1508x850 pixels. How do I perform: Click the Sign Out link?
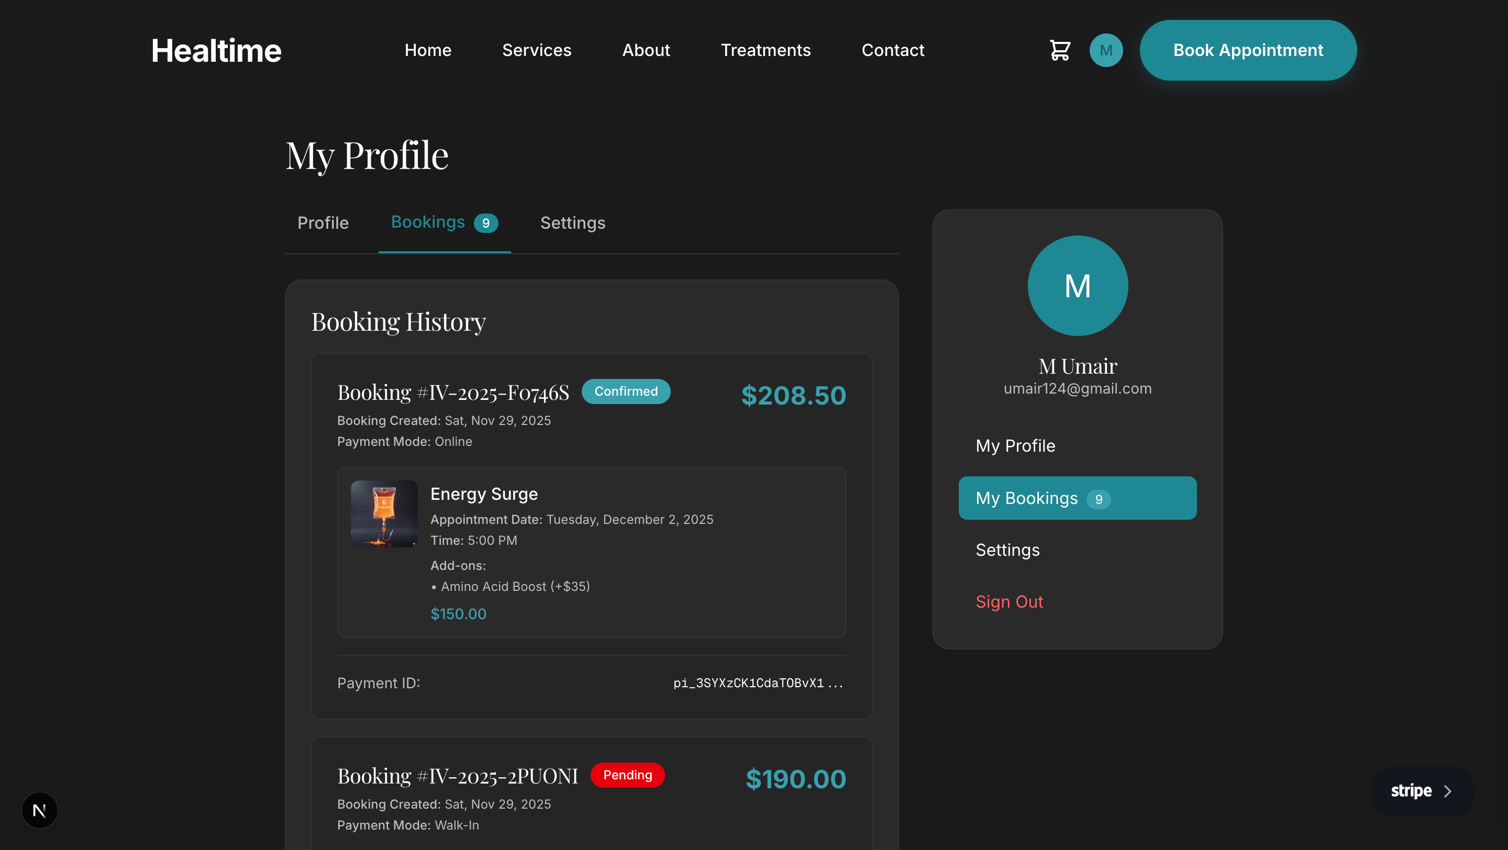click(x=1009, y=601)
